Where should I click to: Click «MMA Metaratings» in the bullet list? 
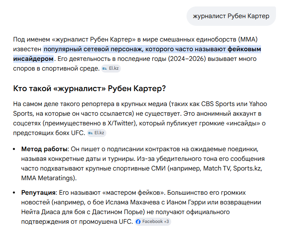47,178
